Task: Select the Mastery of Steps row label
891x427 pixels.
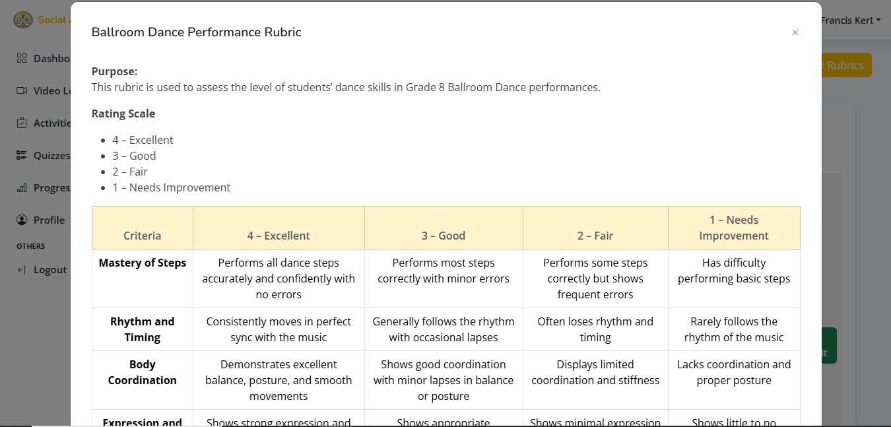Action: (143, 263)
